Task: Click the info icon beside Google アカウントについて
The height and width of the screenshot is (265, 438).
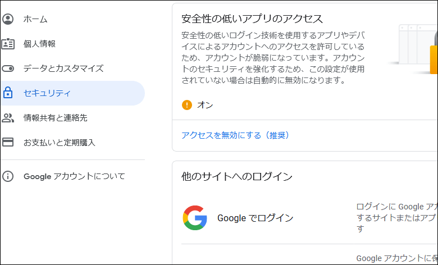Action: tap(8, 176)
